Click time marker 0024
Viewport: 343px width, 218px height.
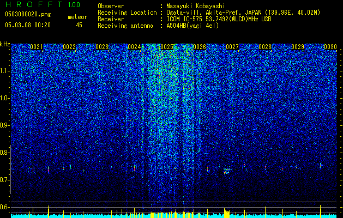[x=134, y=47]
